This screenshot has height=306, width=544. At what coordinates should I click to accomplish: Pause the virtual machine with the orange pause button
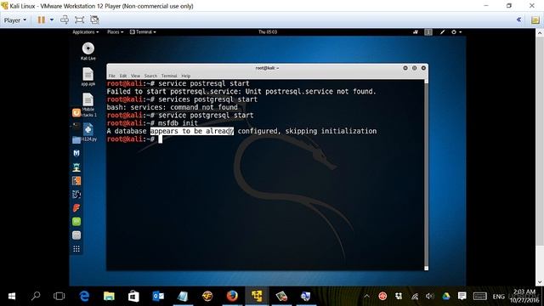point(42,20)
